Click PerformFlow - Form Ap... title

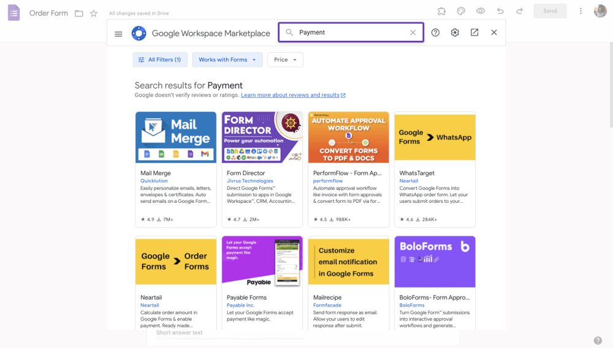pyautogui.click(x=347, y=173)
